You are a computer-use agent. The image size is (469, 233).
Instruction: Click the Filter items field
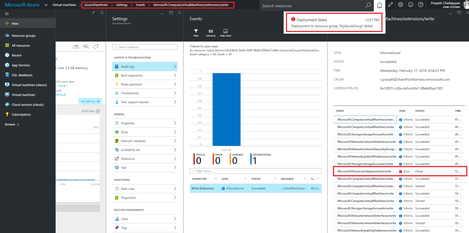pyautogui.click(x=256, y=171)
